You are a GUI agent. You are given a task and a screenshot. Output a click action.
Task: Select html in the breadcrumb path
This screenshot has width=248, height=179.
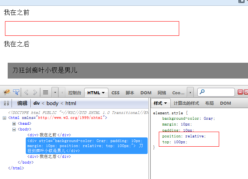71,103
